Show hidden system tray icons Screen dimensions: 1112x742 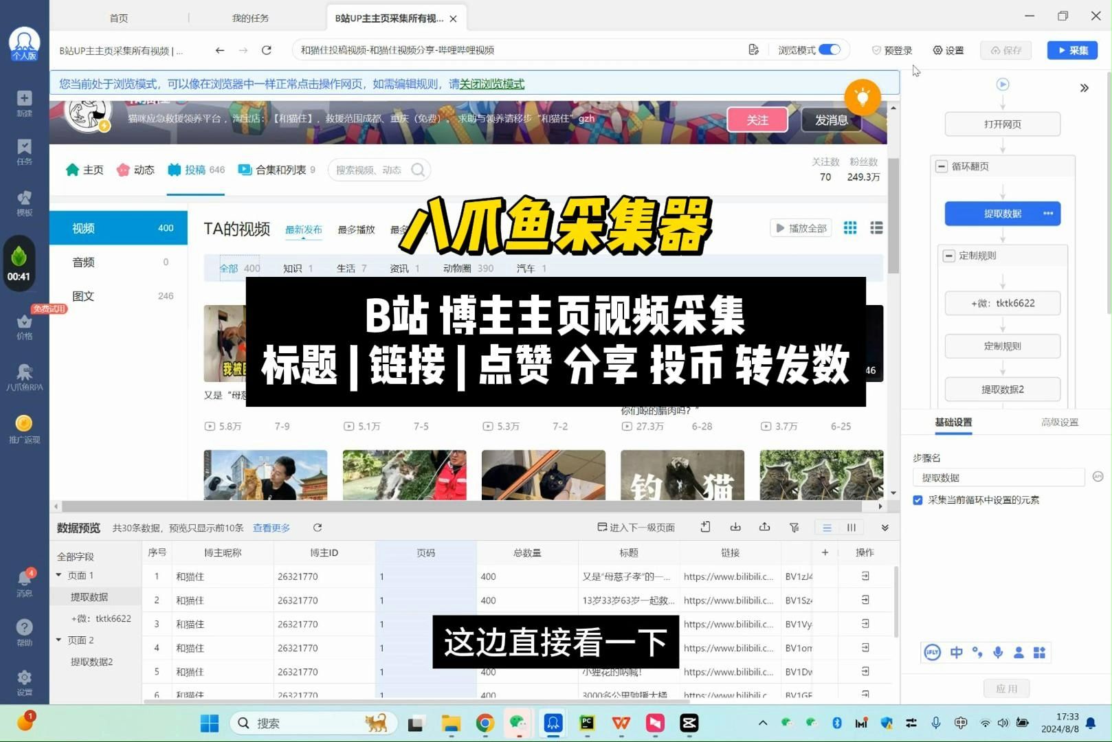(762, 723)
